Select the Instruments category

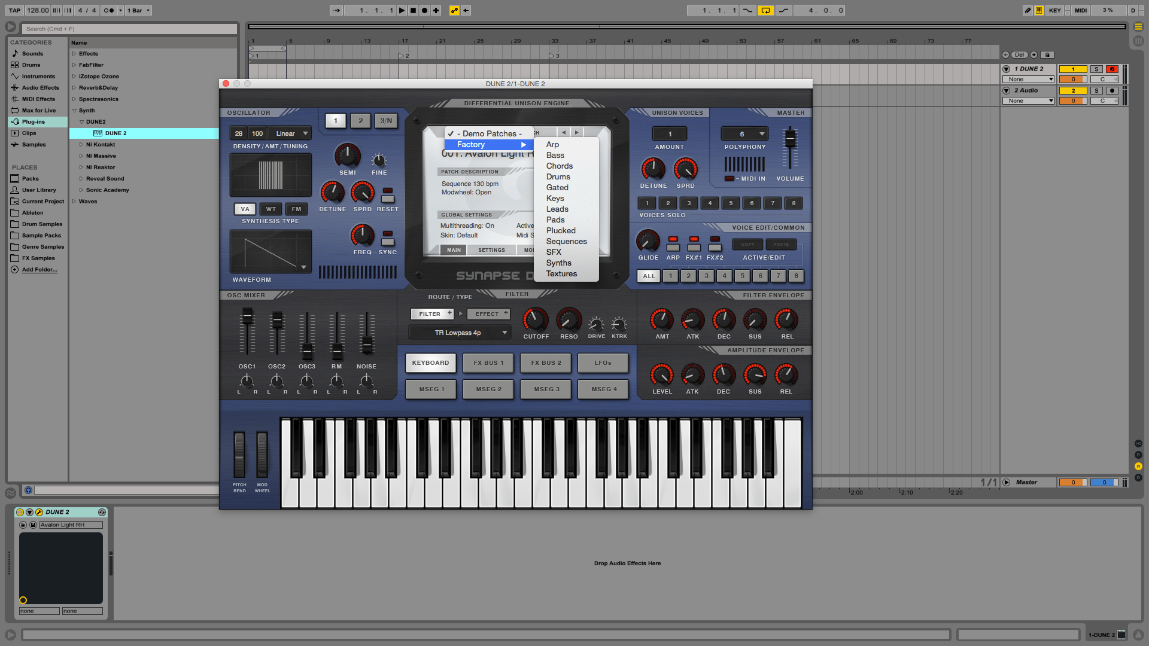(x=38, y=77)
